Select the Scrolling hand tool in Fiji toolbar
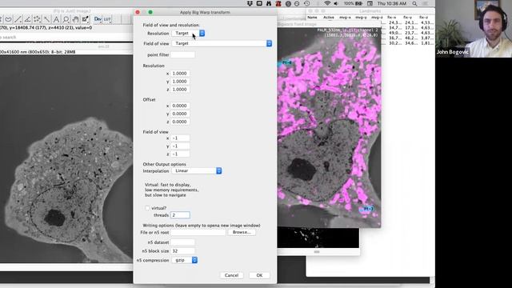The image size is (512, 288). point(75,19)
